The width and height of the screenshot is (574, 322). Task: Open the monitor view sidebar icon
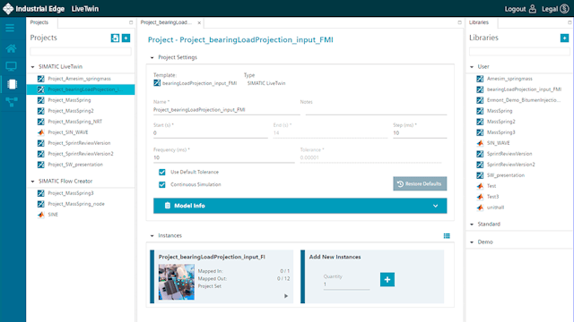[x=11, y=66]
